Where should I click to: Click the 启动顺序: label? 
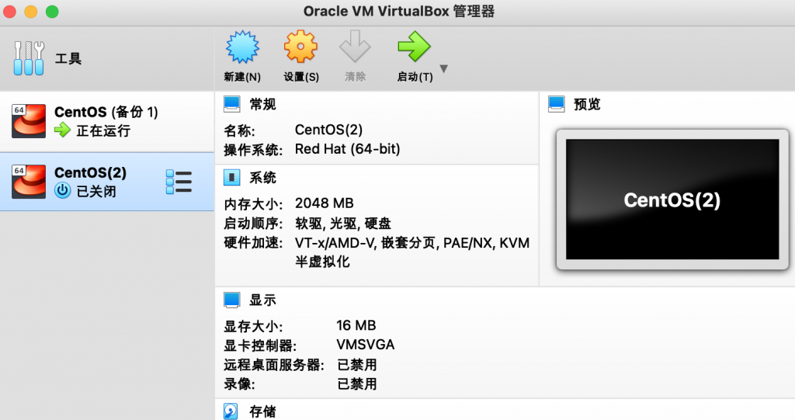(x=253, y=224)
